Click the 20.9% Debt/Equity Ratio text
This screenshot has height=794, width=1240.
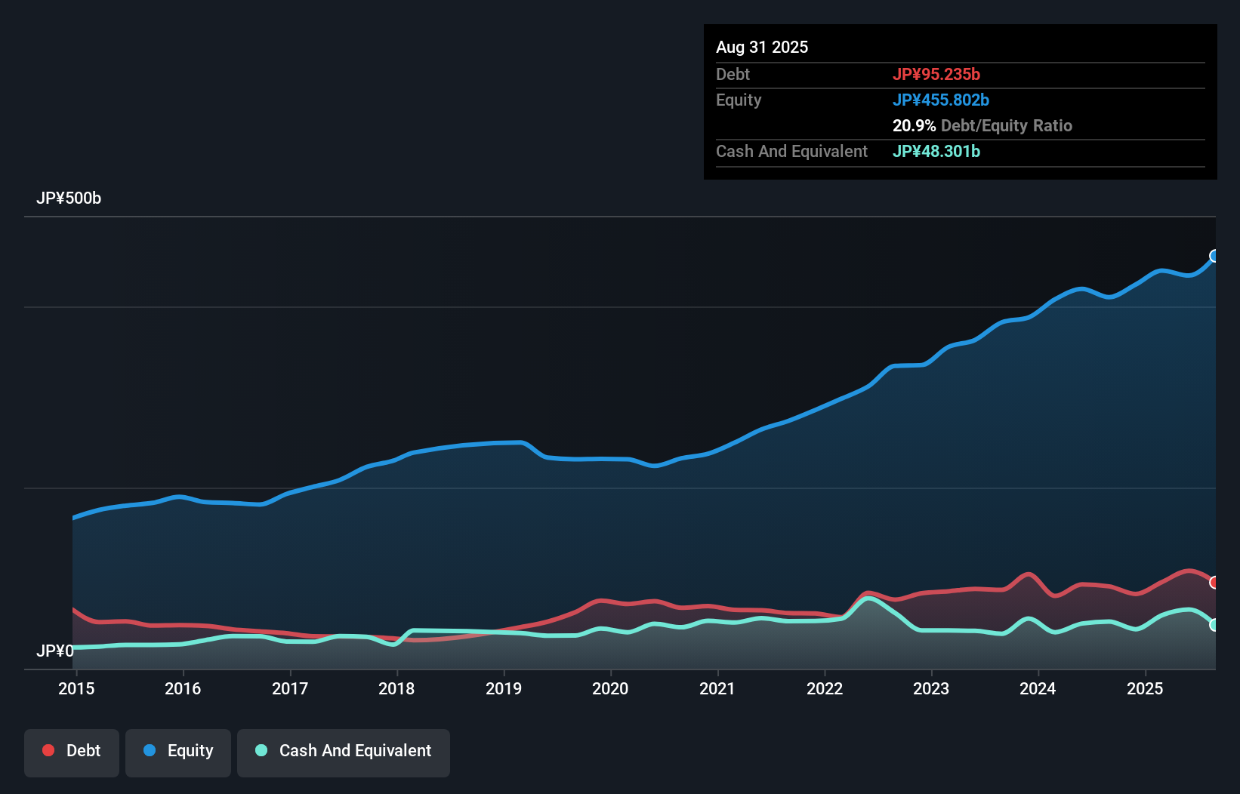point(982,125)
